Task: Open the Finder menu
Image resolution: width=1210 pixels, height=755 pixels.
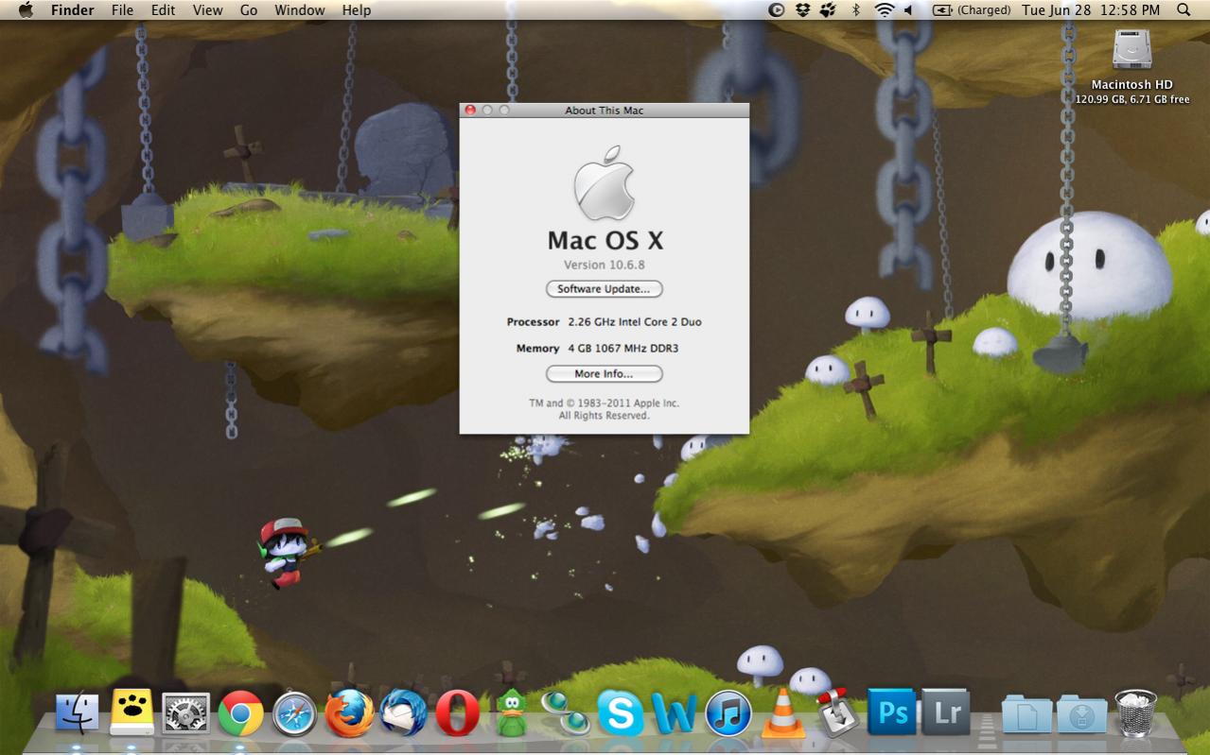Action: pyautogui.click(x=73, y=9)
